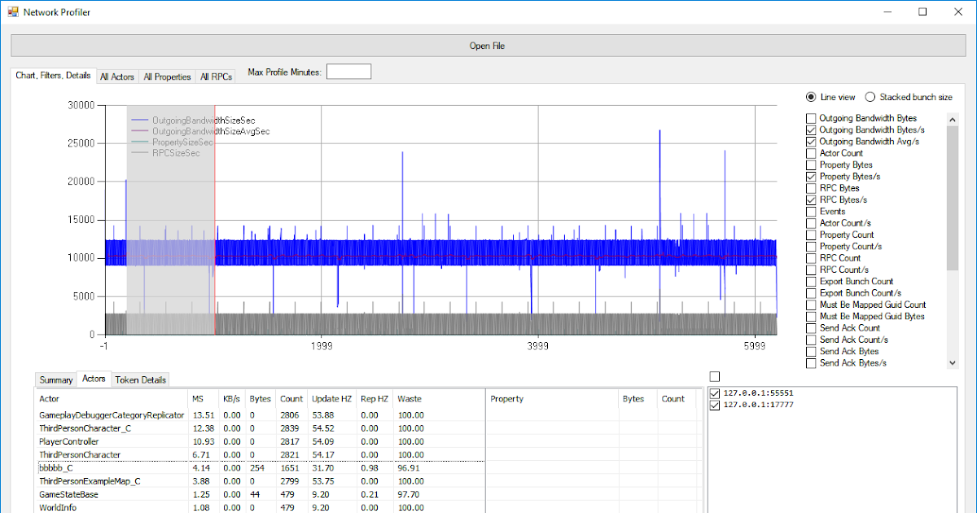The height and width of the screenshot is (513, 977).
Task: Click the series list scroll-down arrow
Action: [x=953, y=363]
